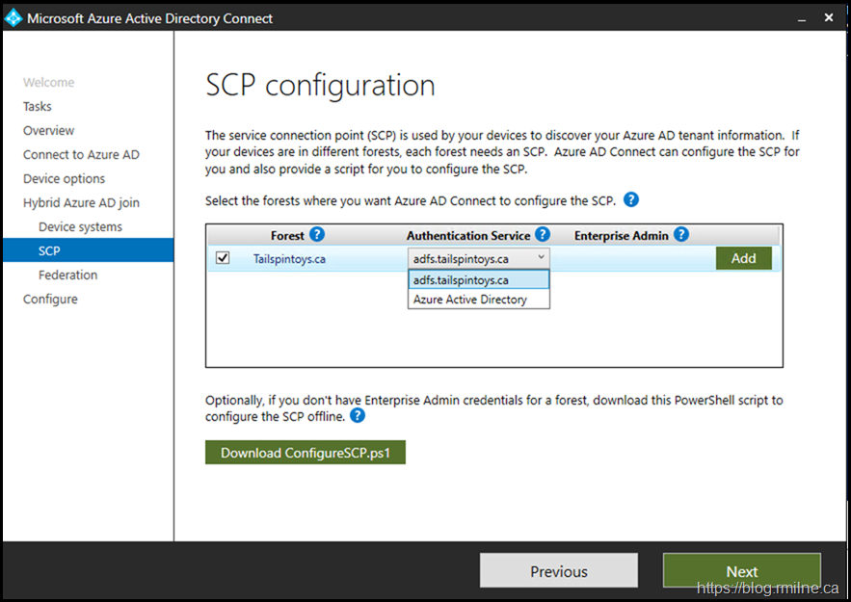
Task: Select Connect to Azure AD step
Action: tap(81, 154)
